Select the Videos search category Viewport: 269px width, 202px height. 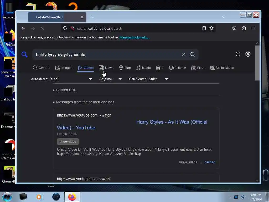coord(86,68)
